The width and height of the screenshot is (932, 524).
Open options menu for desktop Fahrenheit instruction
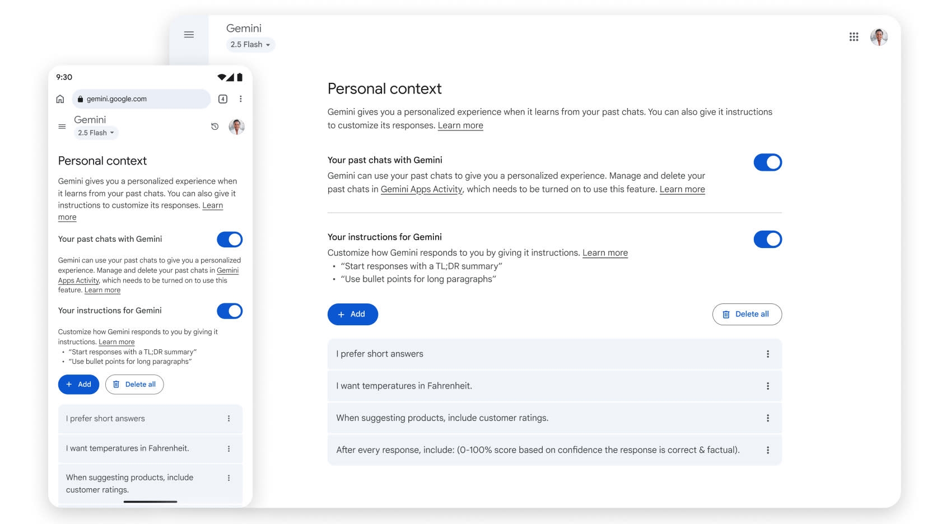(768, 386)
